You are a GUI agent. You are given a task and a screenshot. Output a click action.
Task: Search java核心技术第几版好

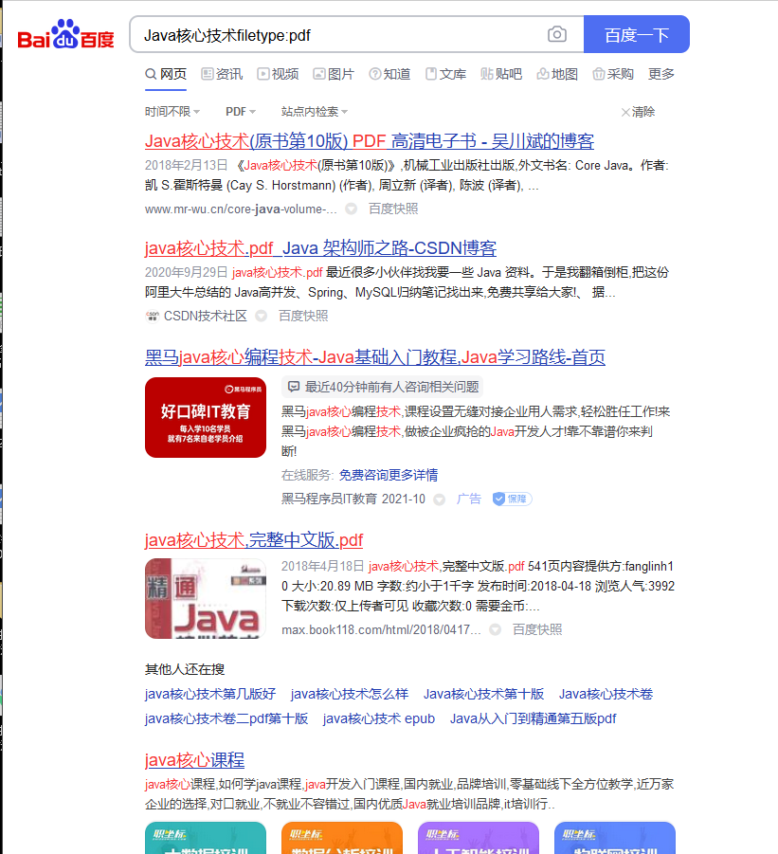(x=210, y=694)
